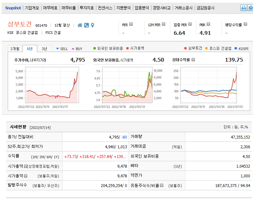Click the 거래대금 value 2,306

[245, 147]
